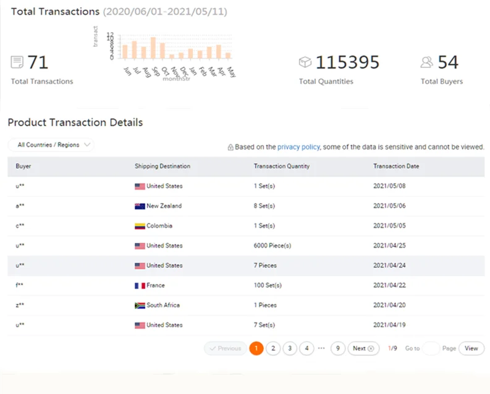Click the Total Buyers people icon
Image resolution: width=490 pixels, height=394 pixels.
[x=426, y=62]
